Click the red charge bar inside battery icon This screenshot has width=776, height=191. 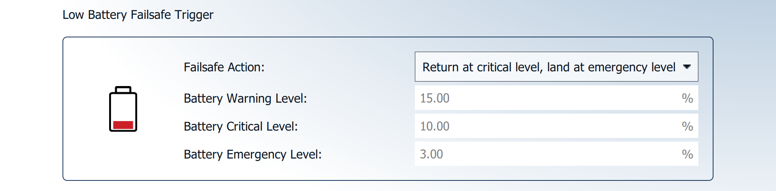coord(123,125)
